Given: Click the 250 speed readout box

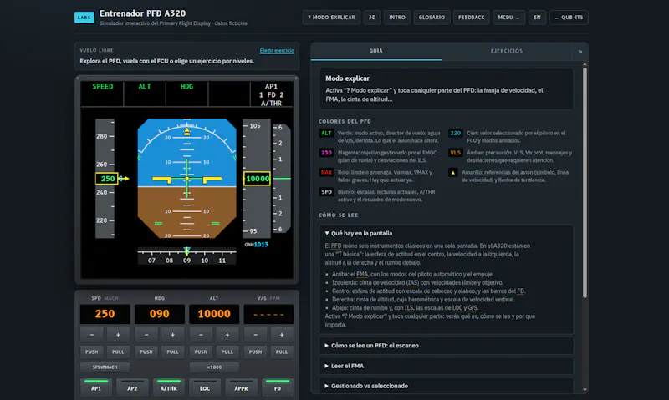Looking at the screenshot, I should (107, 179).
